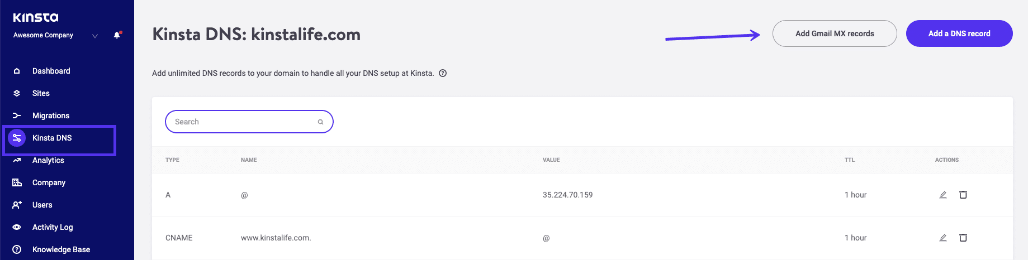Click the Add Gmail MX records button
The width and height of the screenshot is (1028, 260).
pyautogui.click(x=835, y=33)
